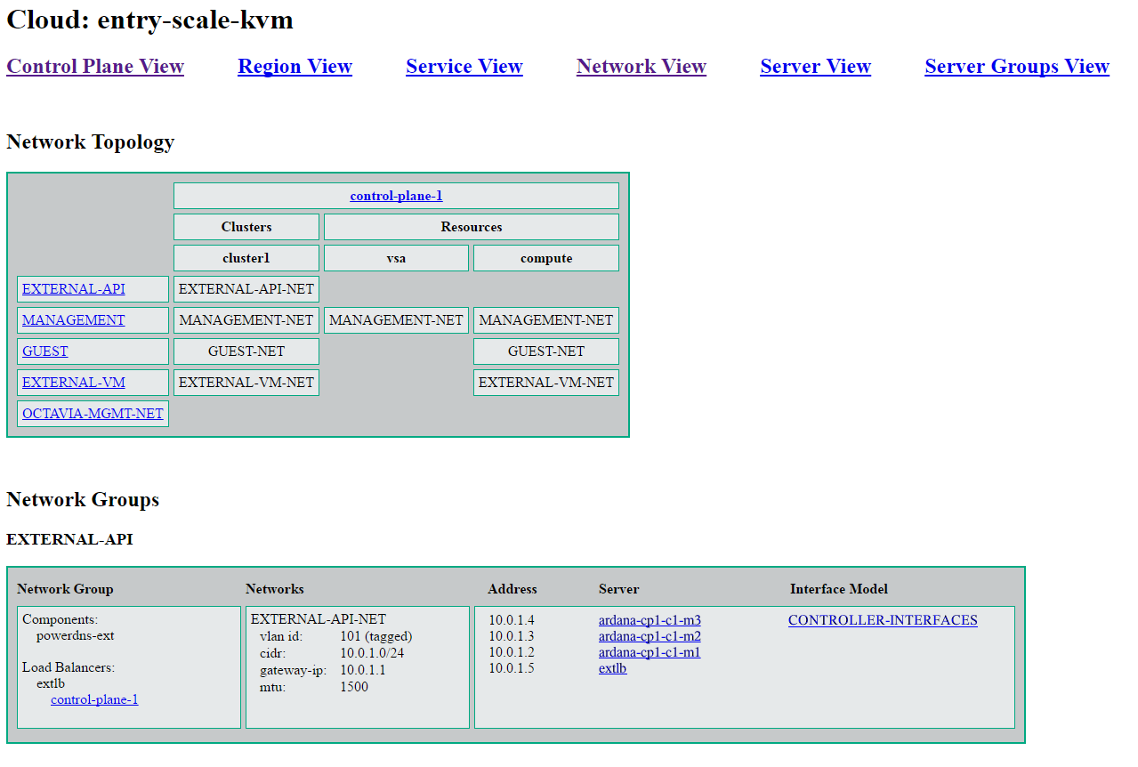Go to Region View
The height and width of the screenshot is (767, 1138).
pyautogui.click(x=295, y=67)
